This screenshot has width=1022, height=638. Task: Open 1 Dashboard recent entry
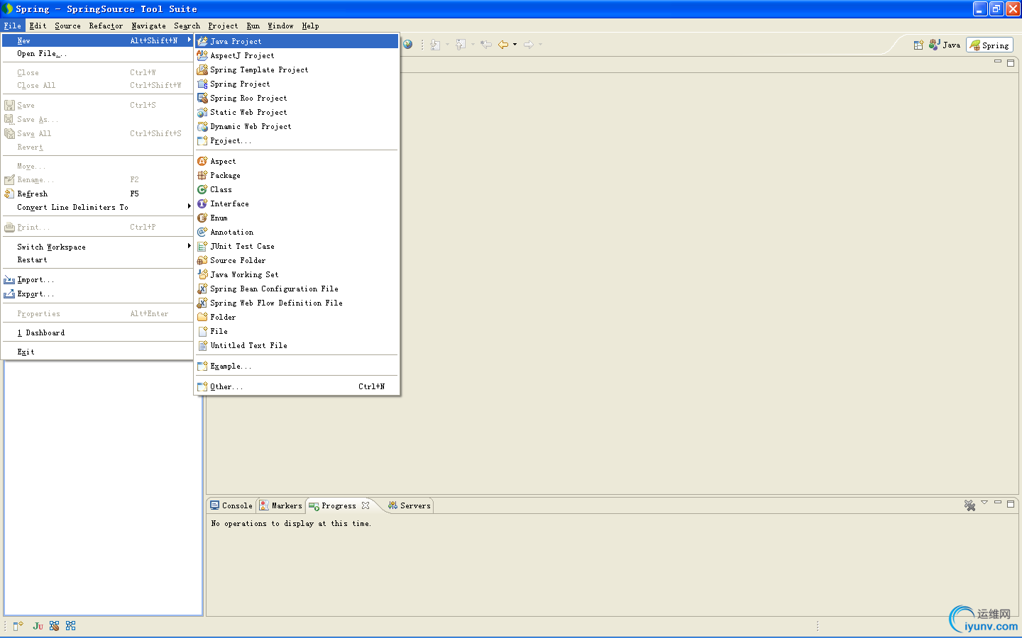98,332
